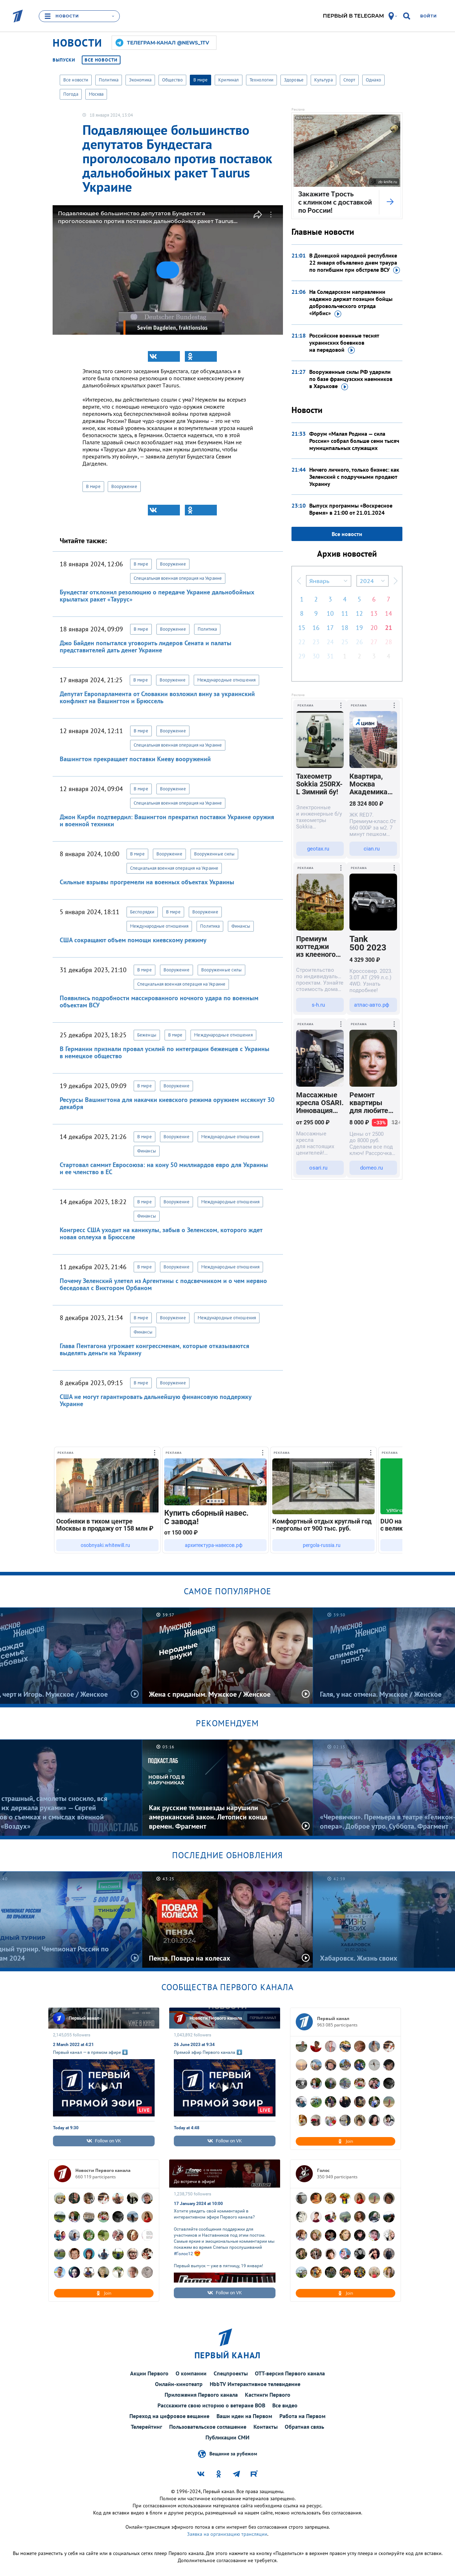Share via the OK button directly under the video
This screenshot has width=455, height=2576.
point(201,356)
